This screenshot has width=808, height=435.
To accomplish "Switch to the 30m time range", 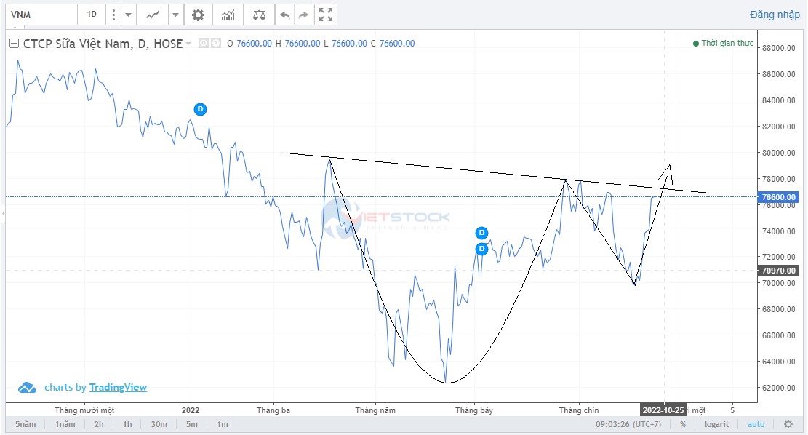I will coord(159,424).
